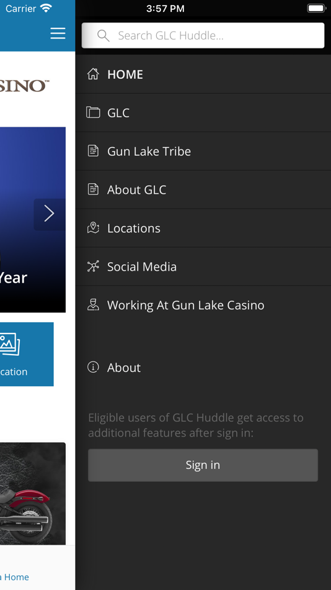Open the GLC menu item
Viewport: 331px width, 590px height.
pyautogui.click(x=203, y=112)
